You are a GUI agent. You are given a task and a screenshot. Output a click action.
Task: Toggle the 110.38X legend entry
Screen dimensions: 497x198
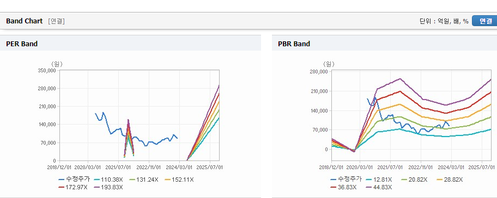coord(109,180)
